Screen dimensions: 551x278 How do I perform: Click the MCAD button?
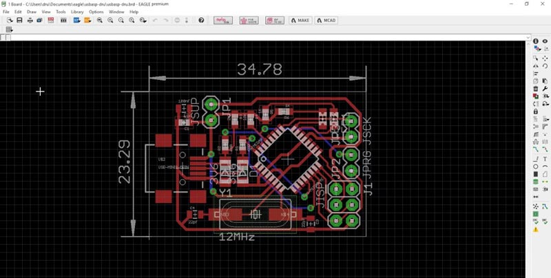pyautogui.click(x=326, y=21)
